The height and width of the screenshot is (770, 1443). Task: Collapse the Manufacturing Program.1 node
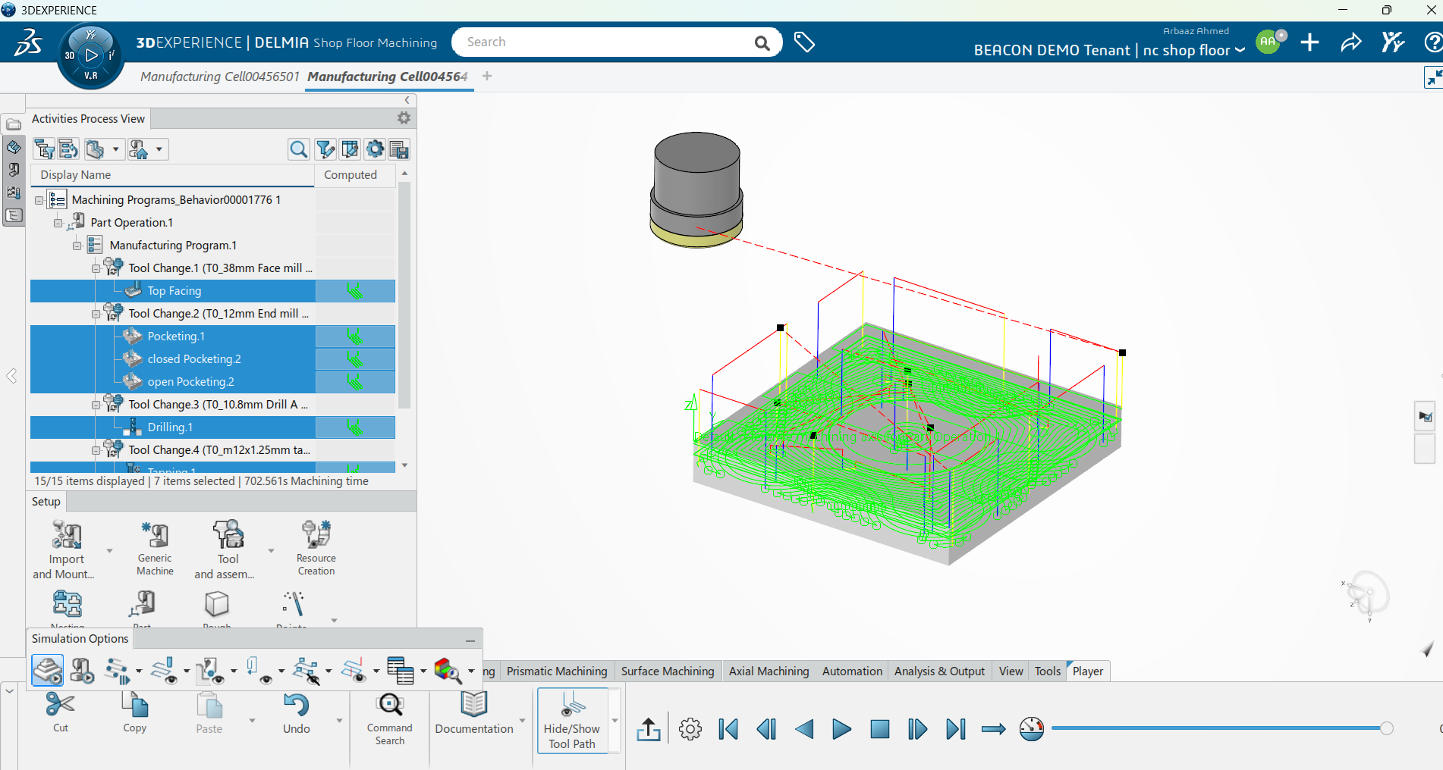point(77,246)
